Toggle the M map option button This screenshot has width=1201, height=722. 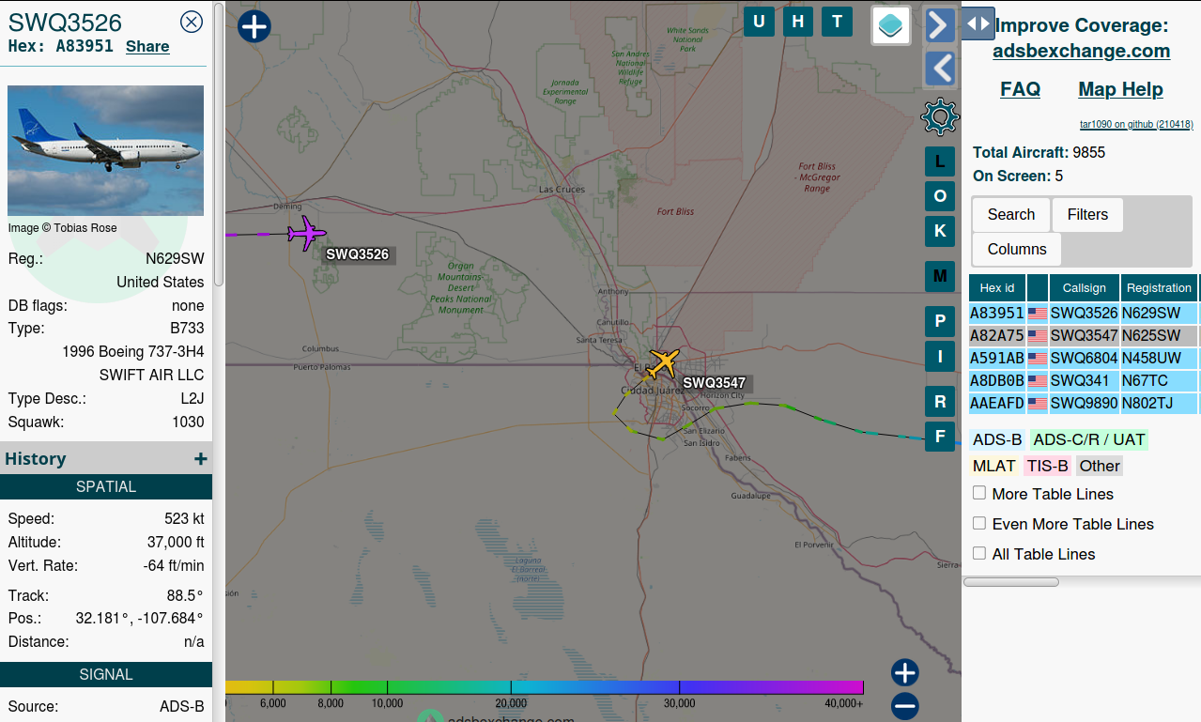[940, 276]
